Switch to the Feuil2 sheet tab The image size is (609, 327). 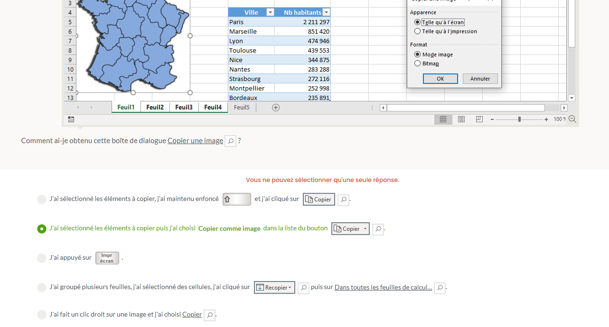point(155,108)
